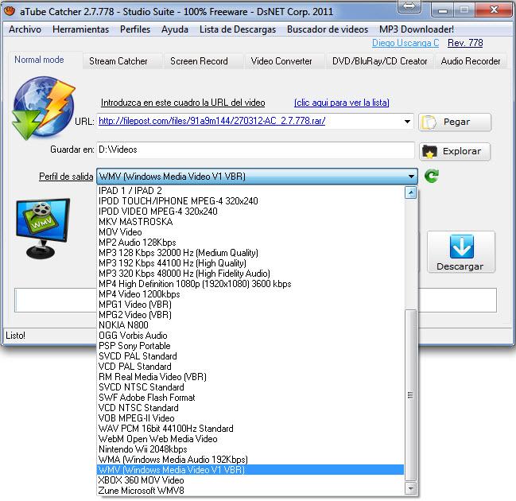Open Buscador de videos menu
The width and height of the screenshot is (516, 501).
[x=328, y=29]
